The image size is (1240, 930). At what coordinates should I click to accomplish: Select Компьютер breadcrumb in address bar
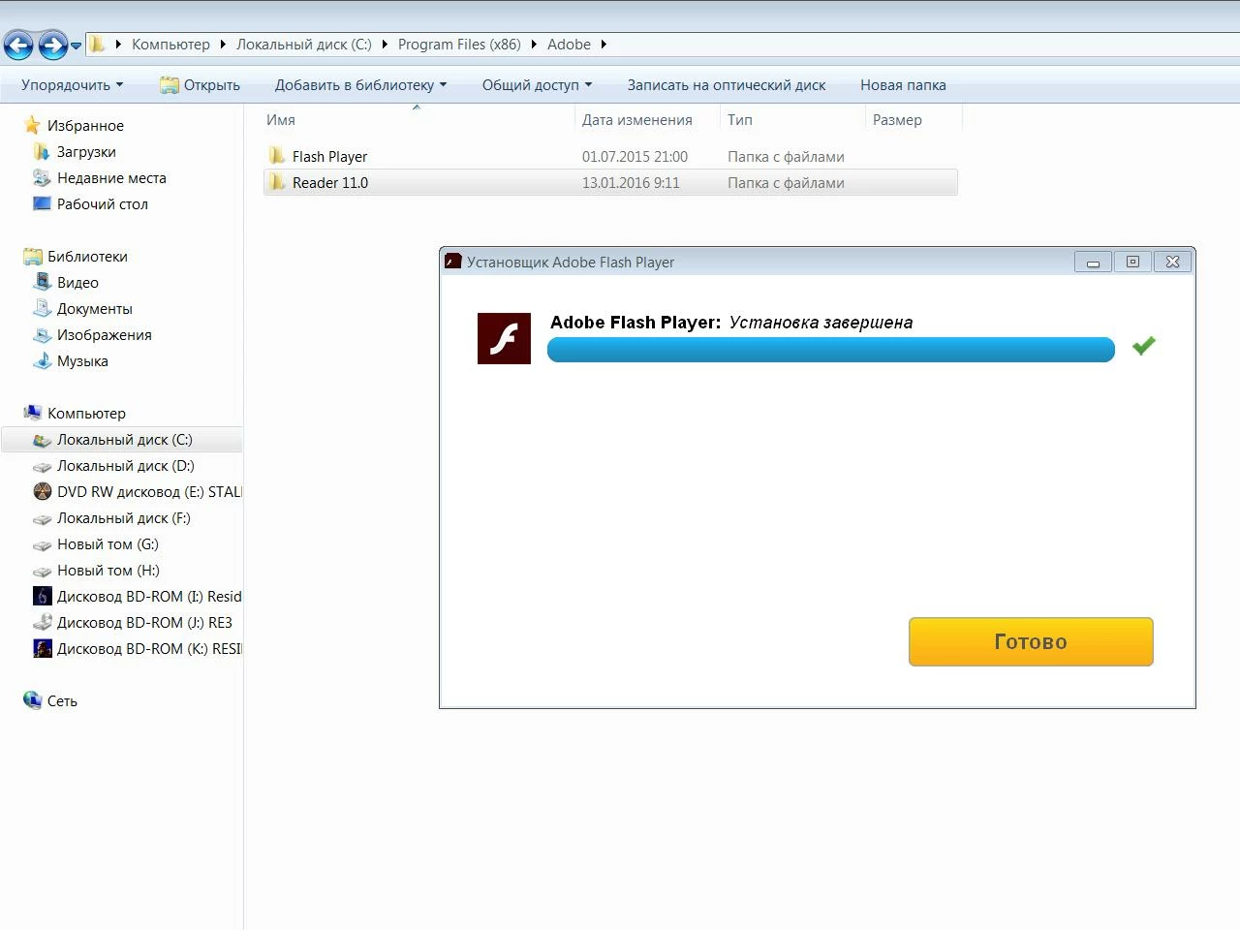pos(170,45)
